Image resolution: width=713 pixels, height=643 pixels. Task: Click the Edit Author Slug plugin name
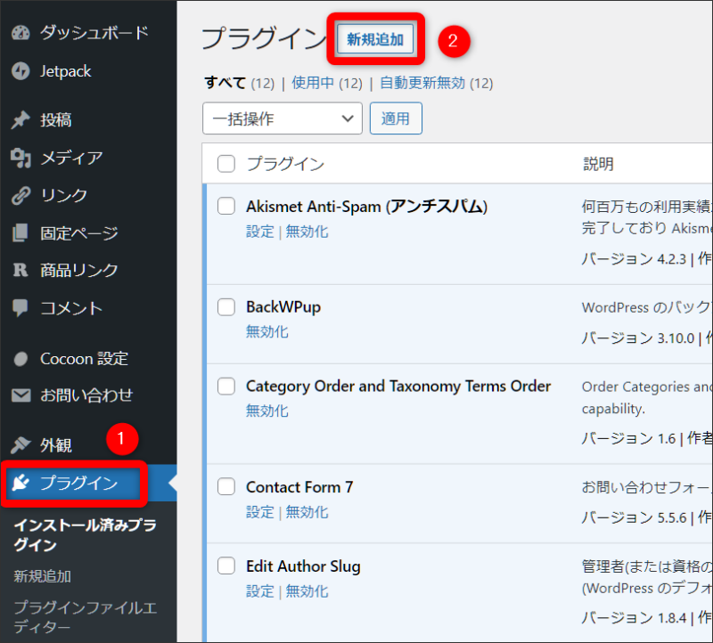pyautogui.click(x=303, y=566)
